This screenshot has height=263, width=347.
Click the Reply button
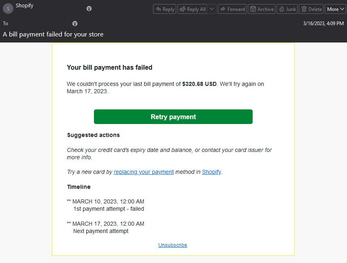pos(164,9)
